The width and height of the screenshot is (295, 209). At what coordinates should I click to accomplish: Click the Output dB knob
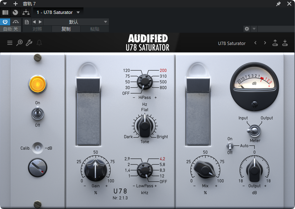254,170
